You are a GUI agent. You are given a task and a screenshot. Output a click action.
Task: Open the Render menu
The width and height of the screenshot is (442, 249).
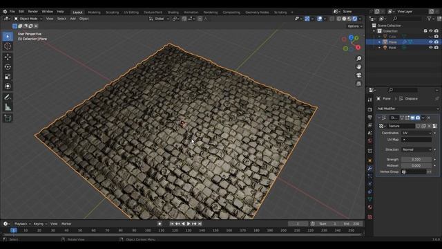(33, 12)
